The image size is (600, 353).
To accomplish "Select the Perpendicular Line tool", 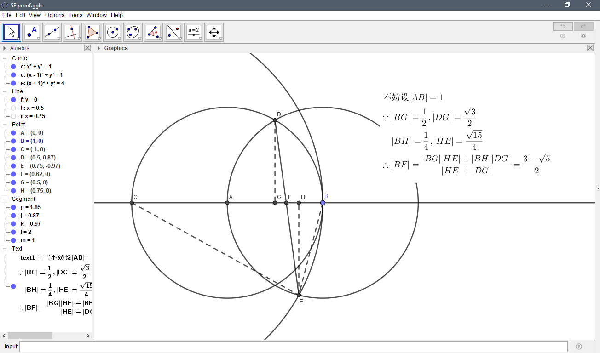I will click(73, 32).
